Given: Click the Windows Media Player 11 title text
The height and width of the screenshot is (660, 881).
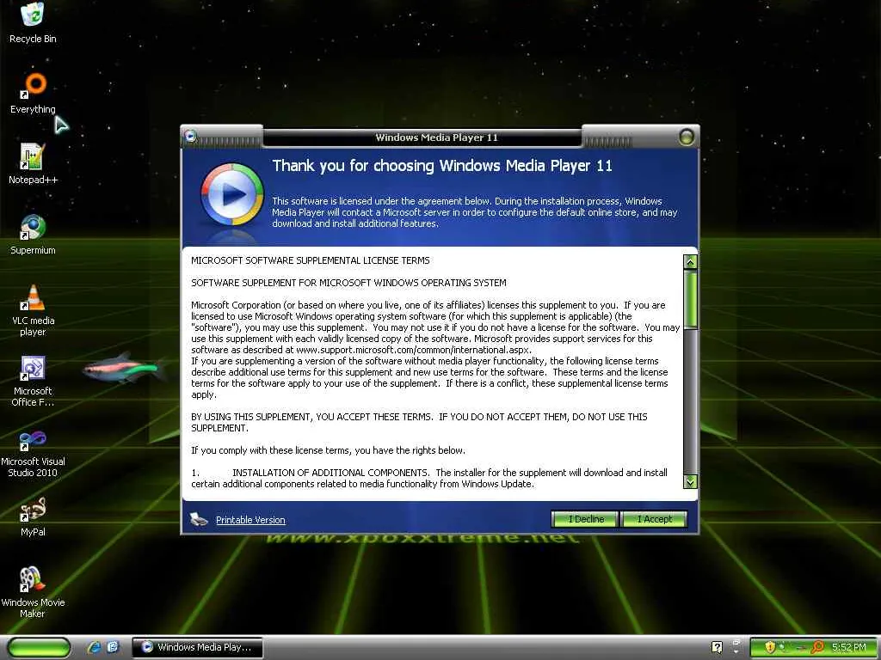Looking at the screenshot, I should pos(436,137).
